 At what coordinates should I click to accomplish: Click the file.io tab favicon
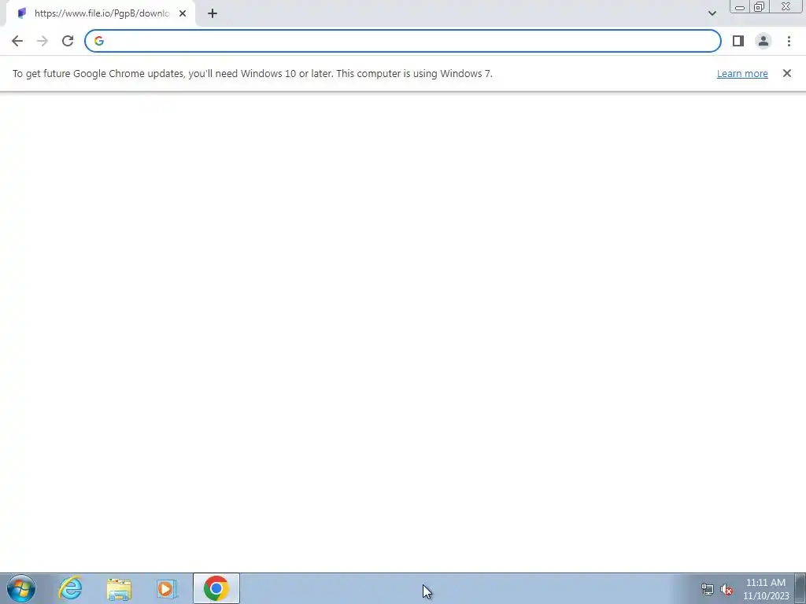pos(21,13)
